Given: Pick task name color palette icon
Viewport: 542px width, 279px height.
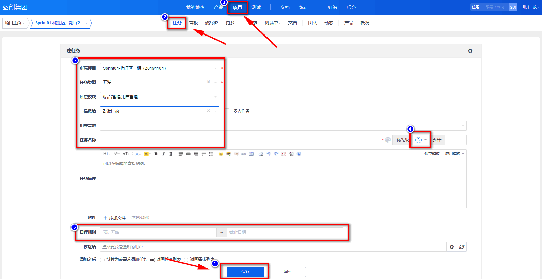Looking at the screenshot, I should (388, 140).
